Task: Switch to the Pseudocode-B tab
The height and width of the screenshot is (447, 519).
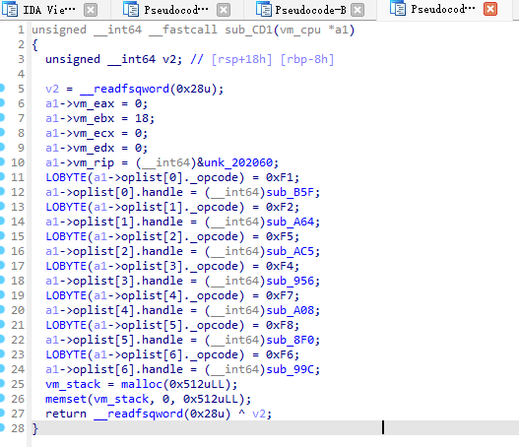Action: pos(310,10)
